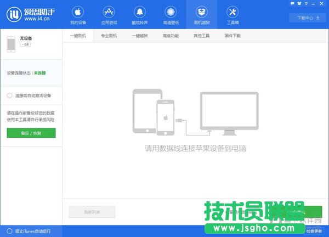Click the www.i4.cn website text

click(x=37, y=19)
